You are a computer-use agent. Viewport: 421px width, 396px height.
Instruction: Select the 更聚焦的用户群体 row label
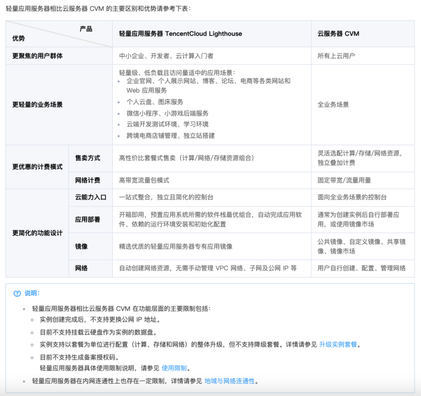[37, 56]
